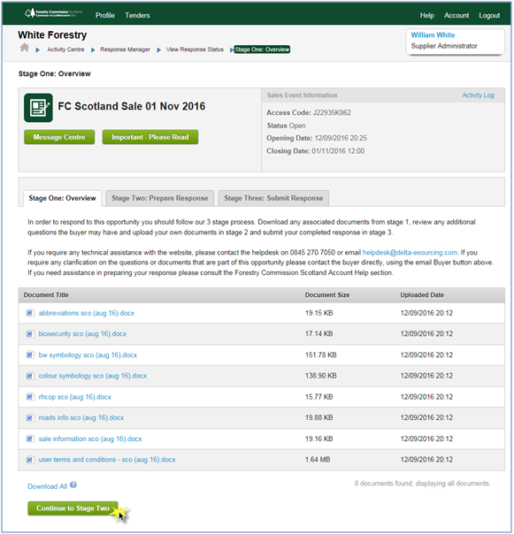Go to Activity Centre breadcrumb

click(65, 50)
